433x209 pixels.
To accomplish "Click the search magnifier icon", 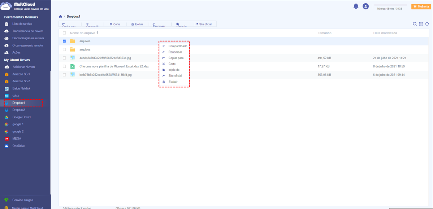I will click(415, 24).
